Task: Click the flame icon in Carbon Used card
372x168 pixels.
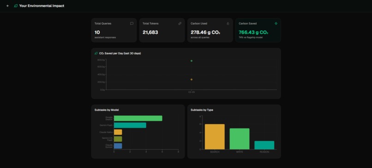Action: [x=228, y=24]
